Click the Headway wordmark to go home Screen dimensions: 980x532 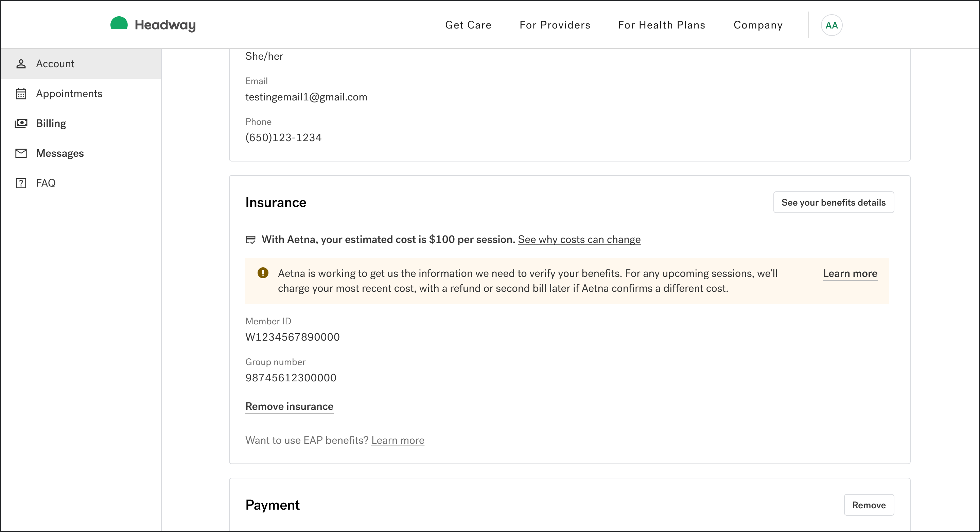pos(165,25)
